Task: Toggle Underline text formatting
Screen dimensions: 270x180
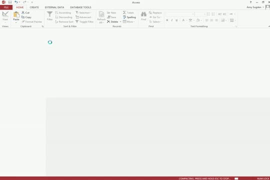Action: pos(176,20)
